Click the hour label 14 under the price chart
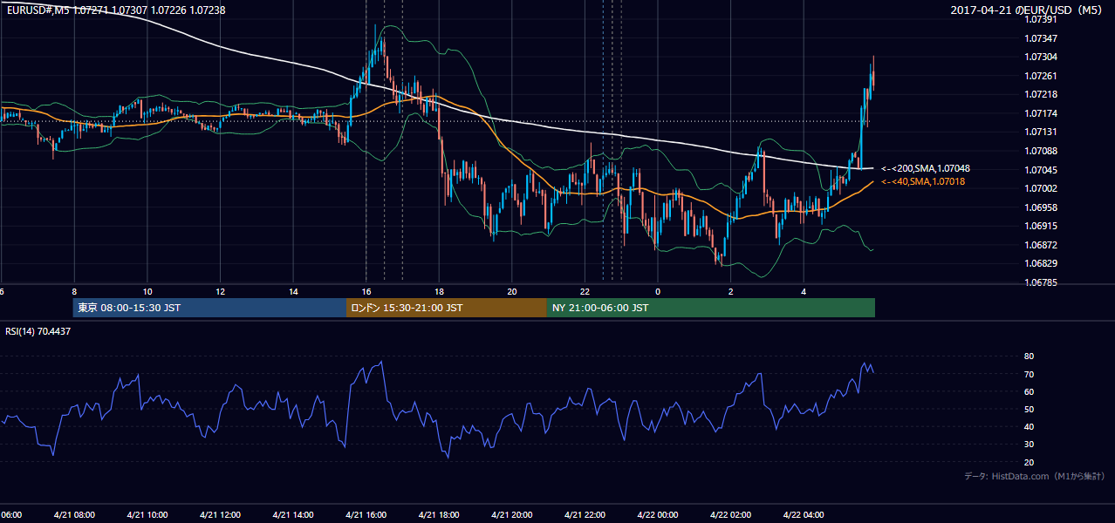The height and width of the screenshot is (523, 1115). (293, 291)
